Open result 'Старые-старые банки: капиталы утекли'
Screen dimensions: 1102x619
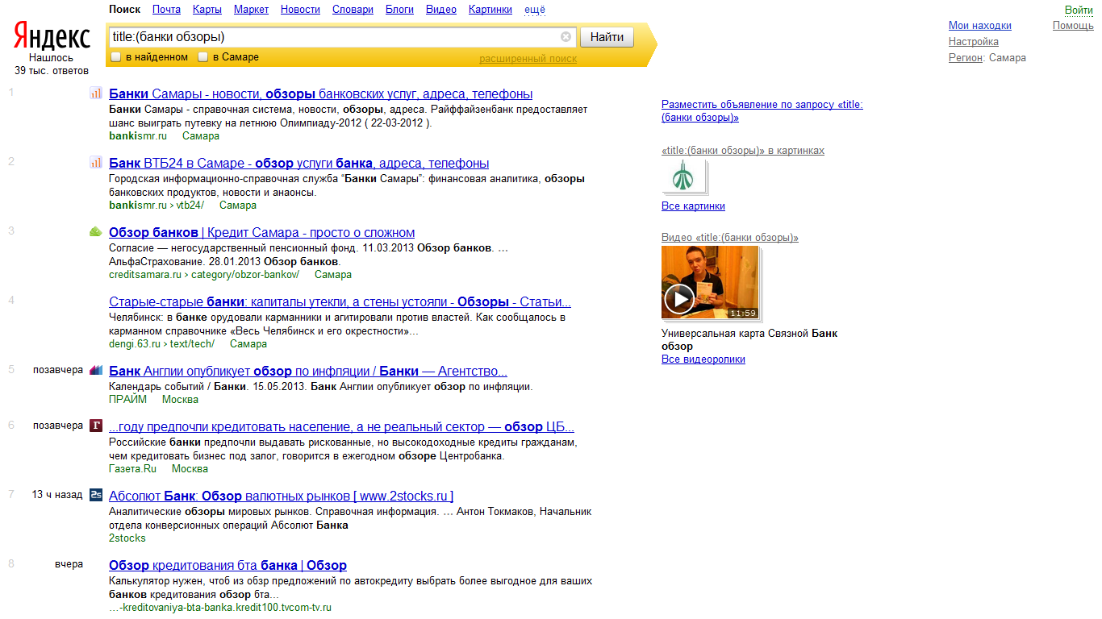pyautogui.click(x=340, y=301)
